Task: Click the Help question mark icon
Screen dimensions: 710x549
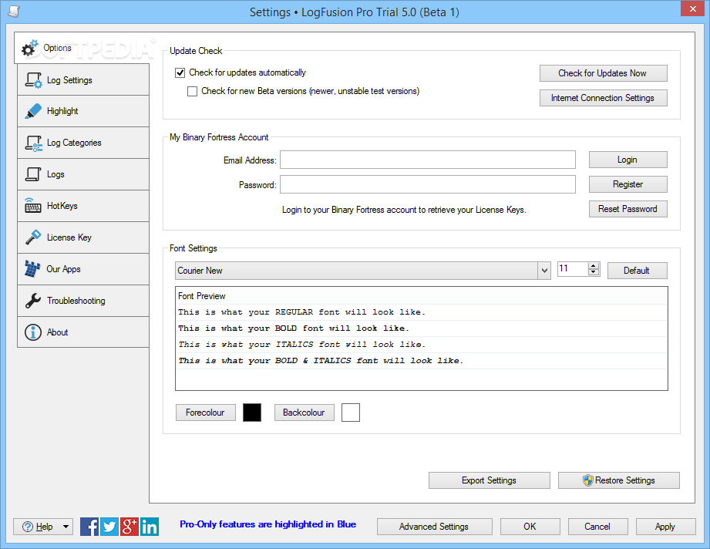Action: (28, 527)
